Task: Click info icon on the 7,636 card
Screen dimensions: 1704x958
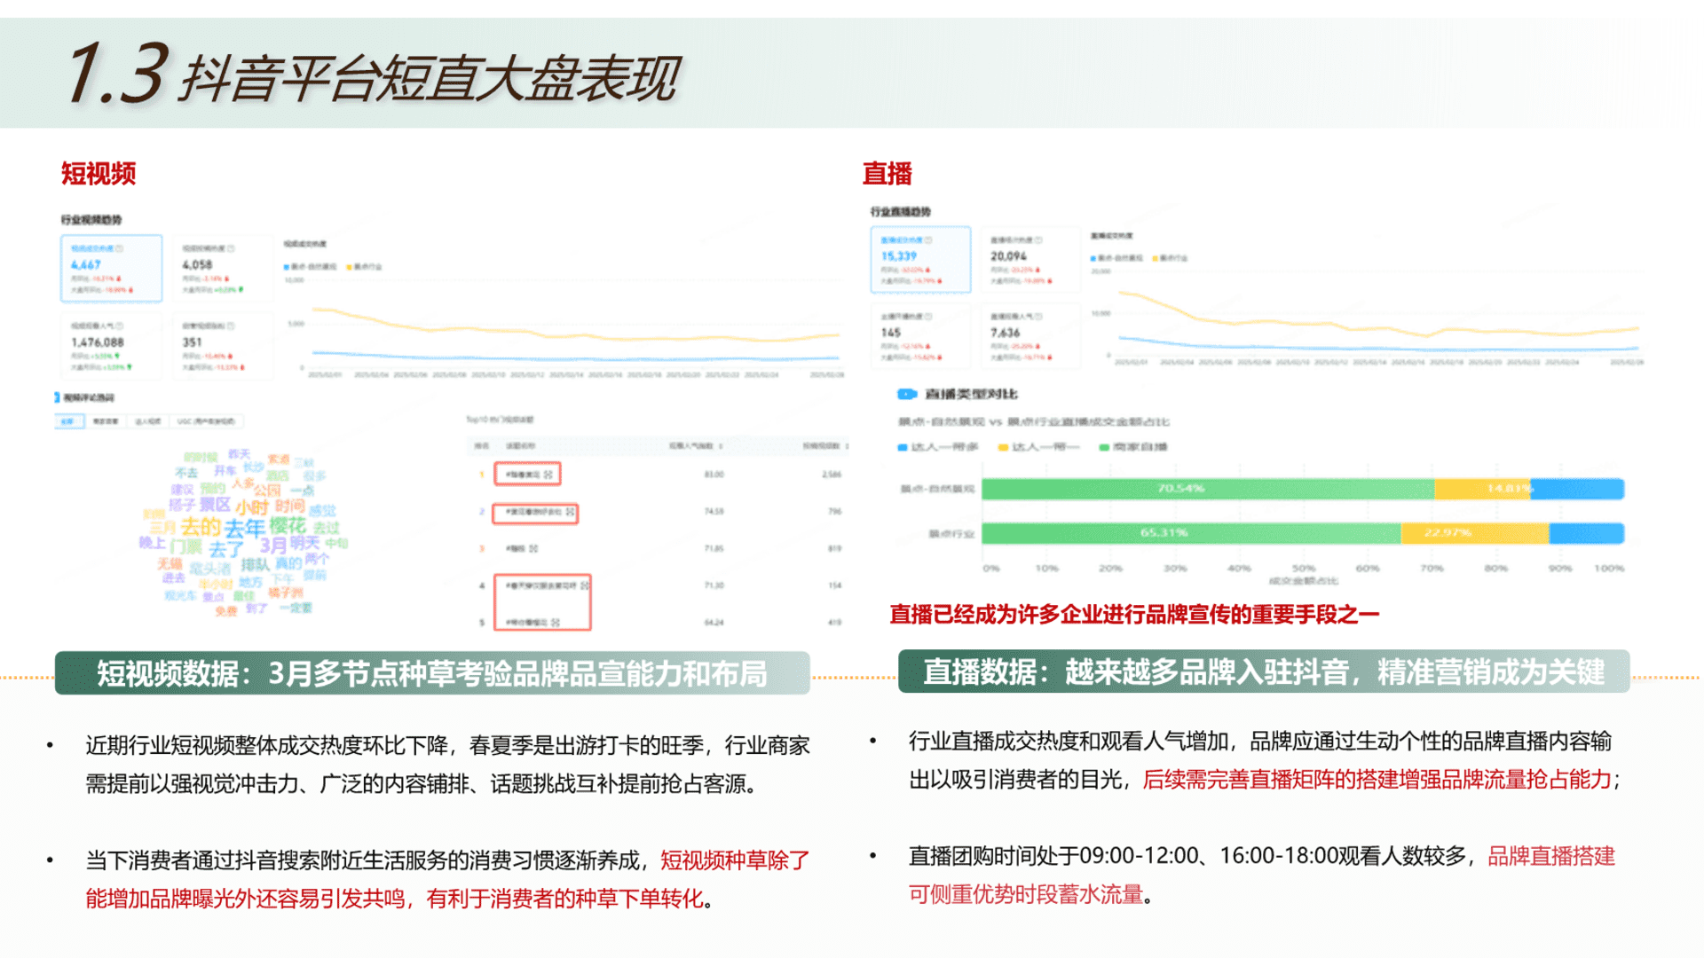Action: point(1038,317)
